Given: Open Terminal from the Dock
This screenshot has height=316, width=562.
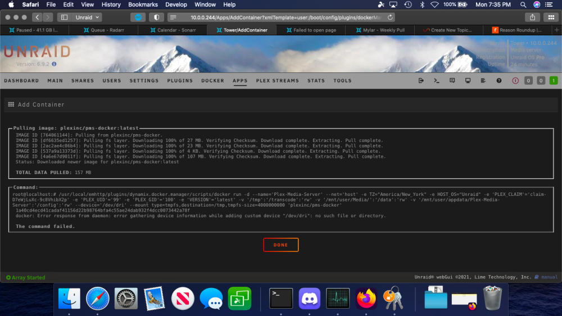Looking at the screenshot, I should coord(281,298).
